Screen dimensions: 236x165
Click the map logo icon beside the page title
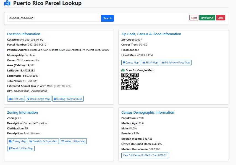click(7, 4)
